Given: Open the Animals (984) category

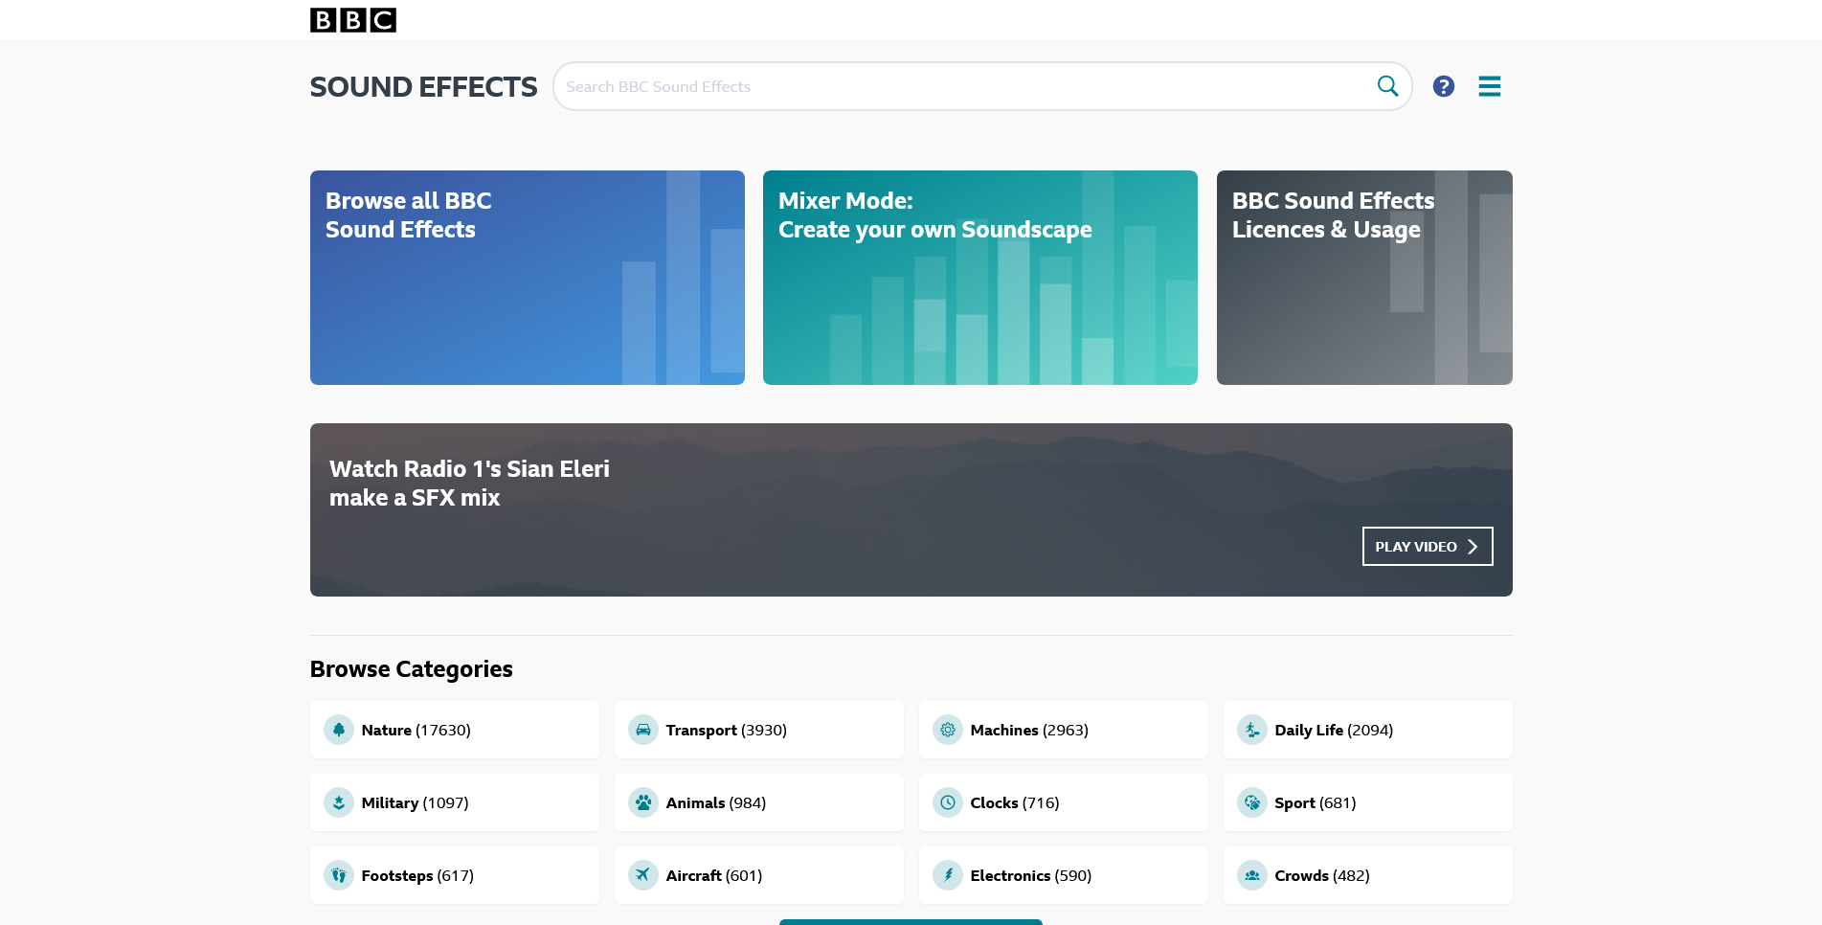Looking at the screenshot, I should click(x=759, y=802).
